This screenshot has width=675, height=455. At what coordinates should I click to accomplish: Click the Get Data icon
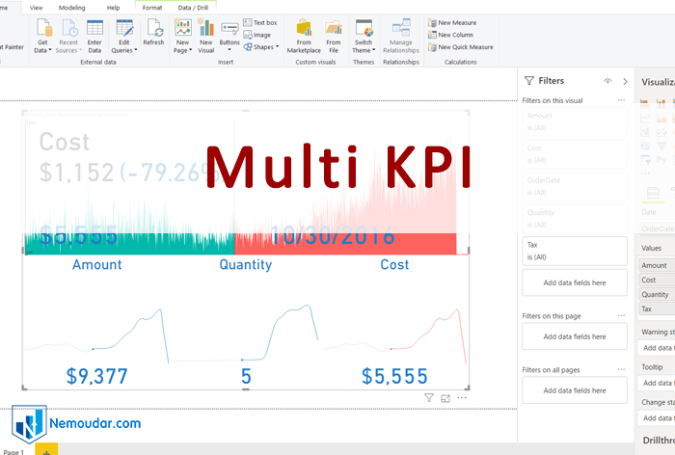point(42,27)
